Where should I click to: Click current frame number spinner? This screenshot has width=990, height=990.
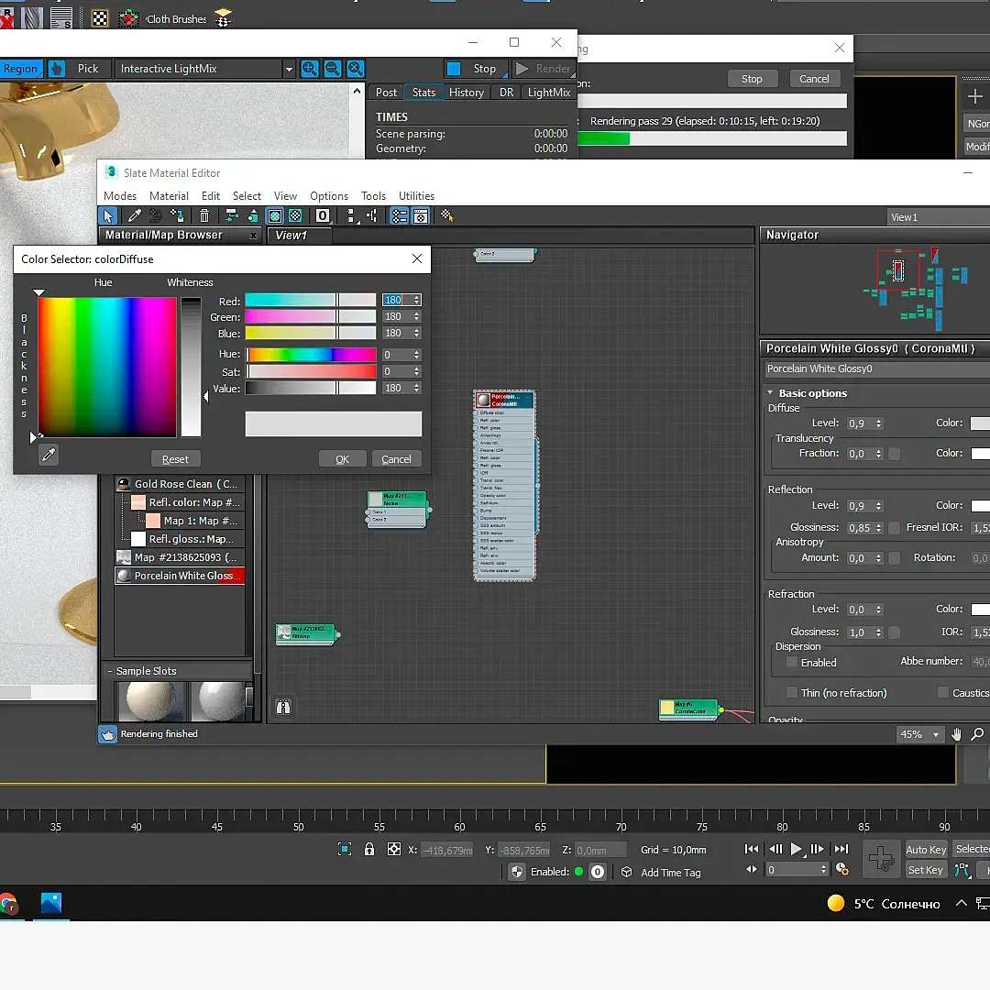coord(823,869)
